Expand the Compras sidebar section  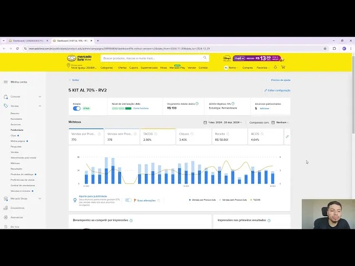click(40, 96)
